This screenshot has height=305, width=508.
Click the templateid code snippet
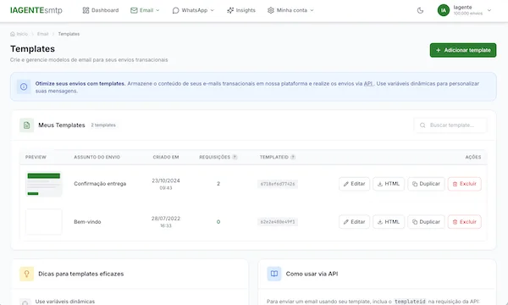click(410, 302)
